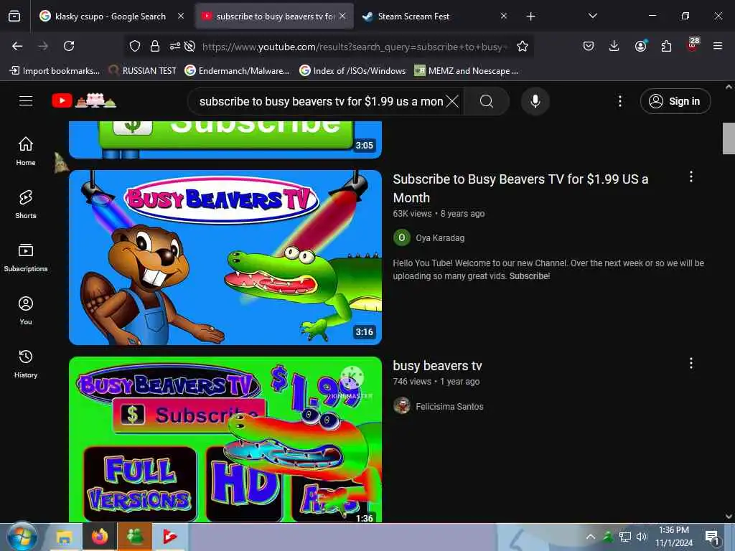Open the Windows Start orb
The height and width of the screenshot is (551, 735).
tap(22, 537)
